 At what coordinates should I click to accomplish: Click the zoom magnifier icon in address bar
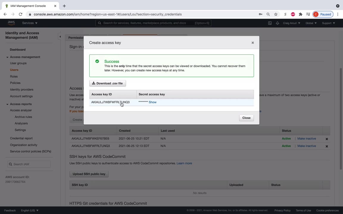[268, 14]
